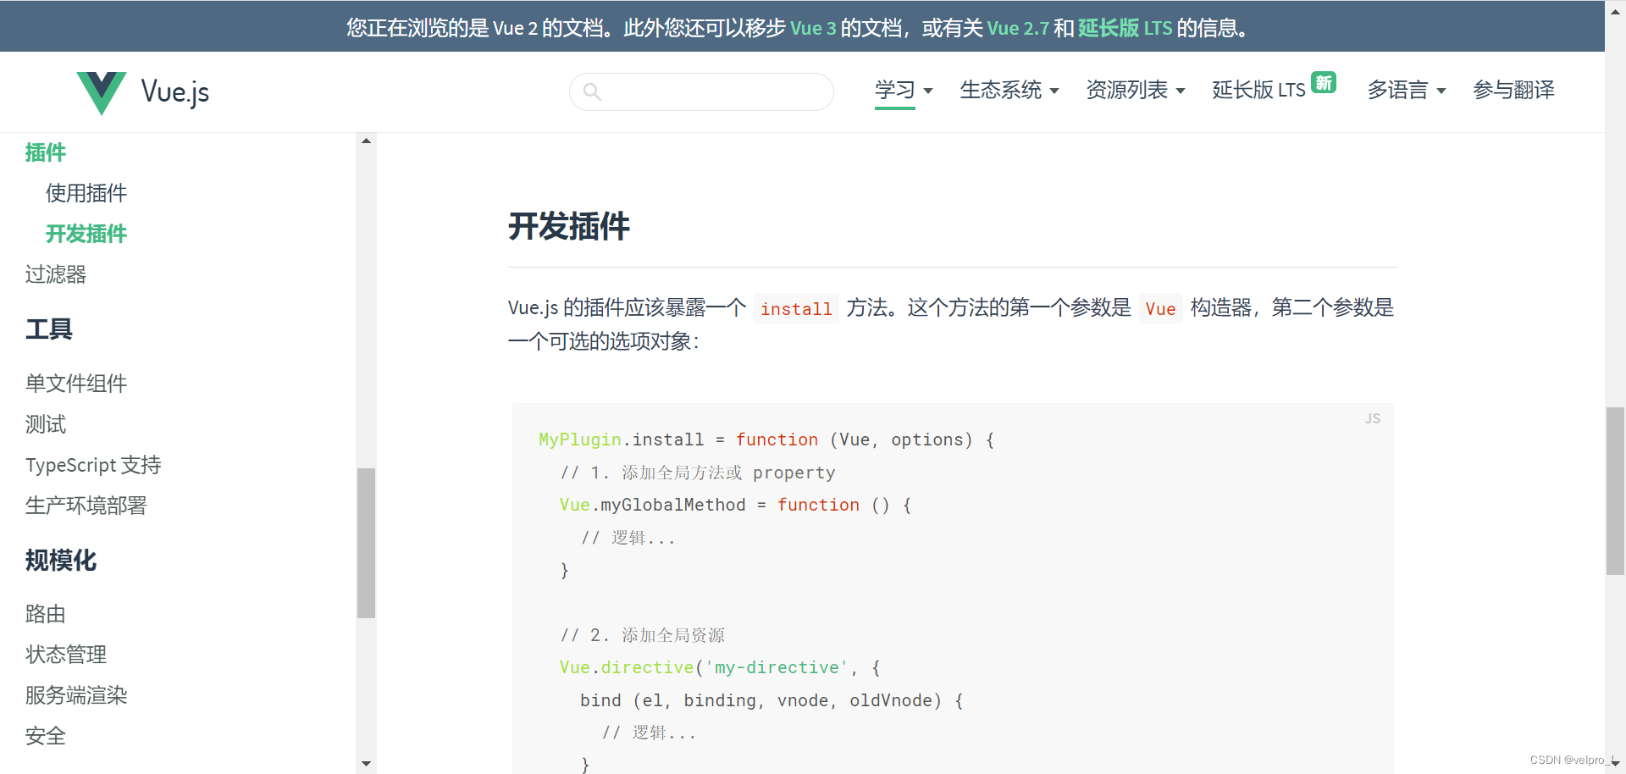Click the page vertical scrollbar thumb
Screen dimensions: 1626x774
pos(1615,491)
